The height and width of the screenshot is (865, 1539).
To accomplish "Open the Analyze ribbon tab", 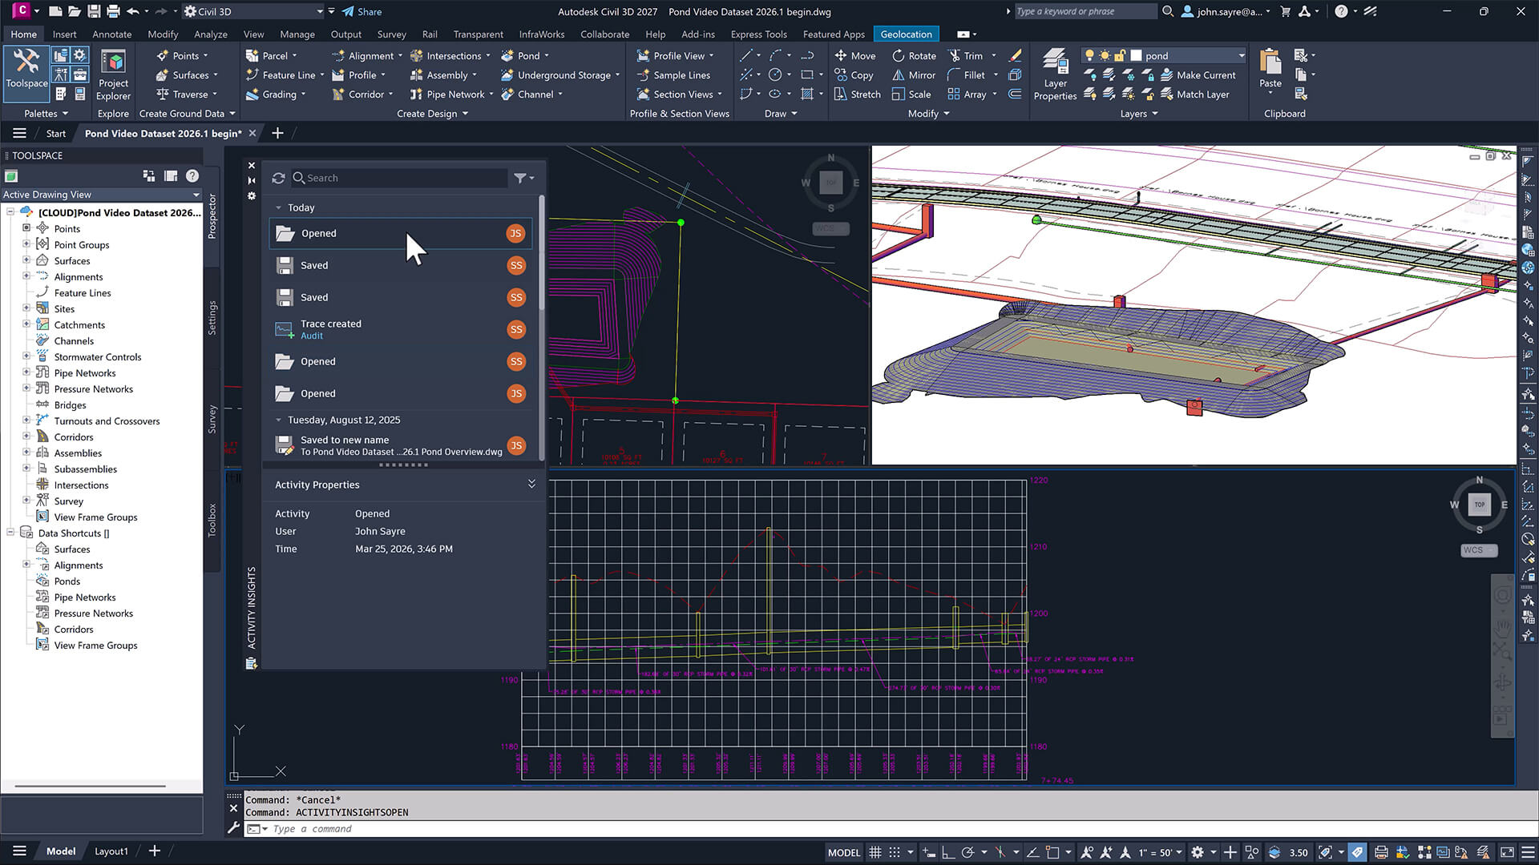I will 211,34.
